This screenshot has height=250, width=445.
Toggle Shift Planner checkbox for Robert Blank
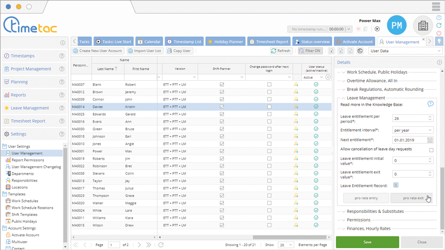tap(222, 84)
